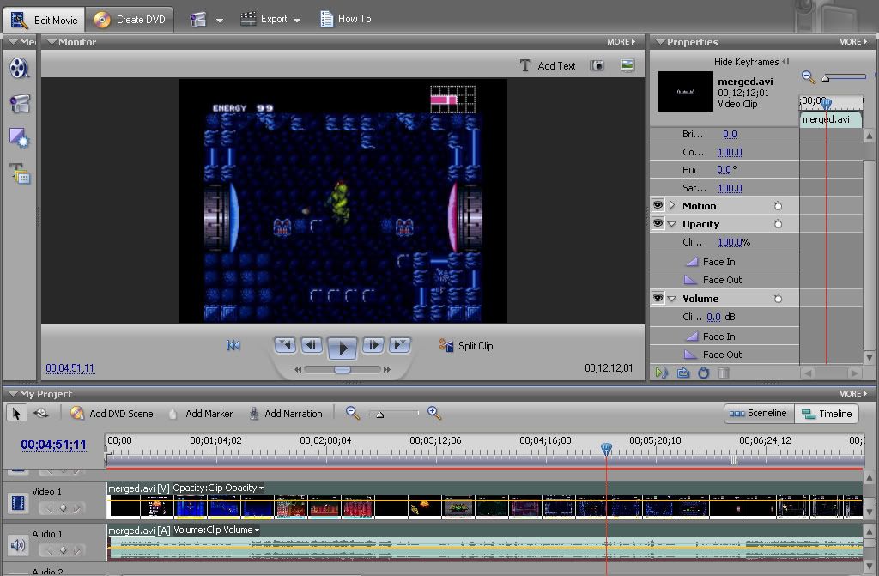Click Add Marker
Viewport: 879px width, 576px height.
pos(201,414)
